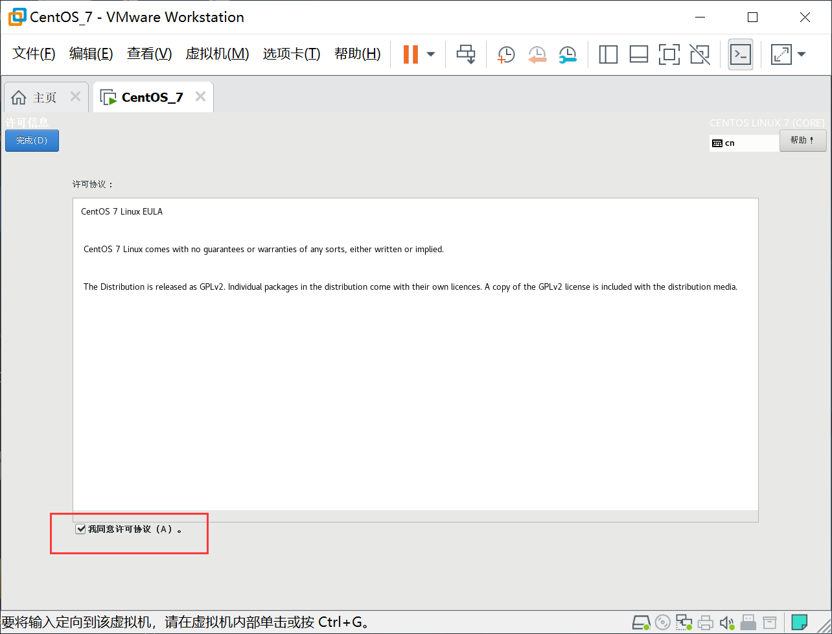832x634 pixels.
Task: Open the 查看(V) menu
Action: [x=149, y=54]
